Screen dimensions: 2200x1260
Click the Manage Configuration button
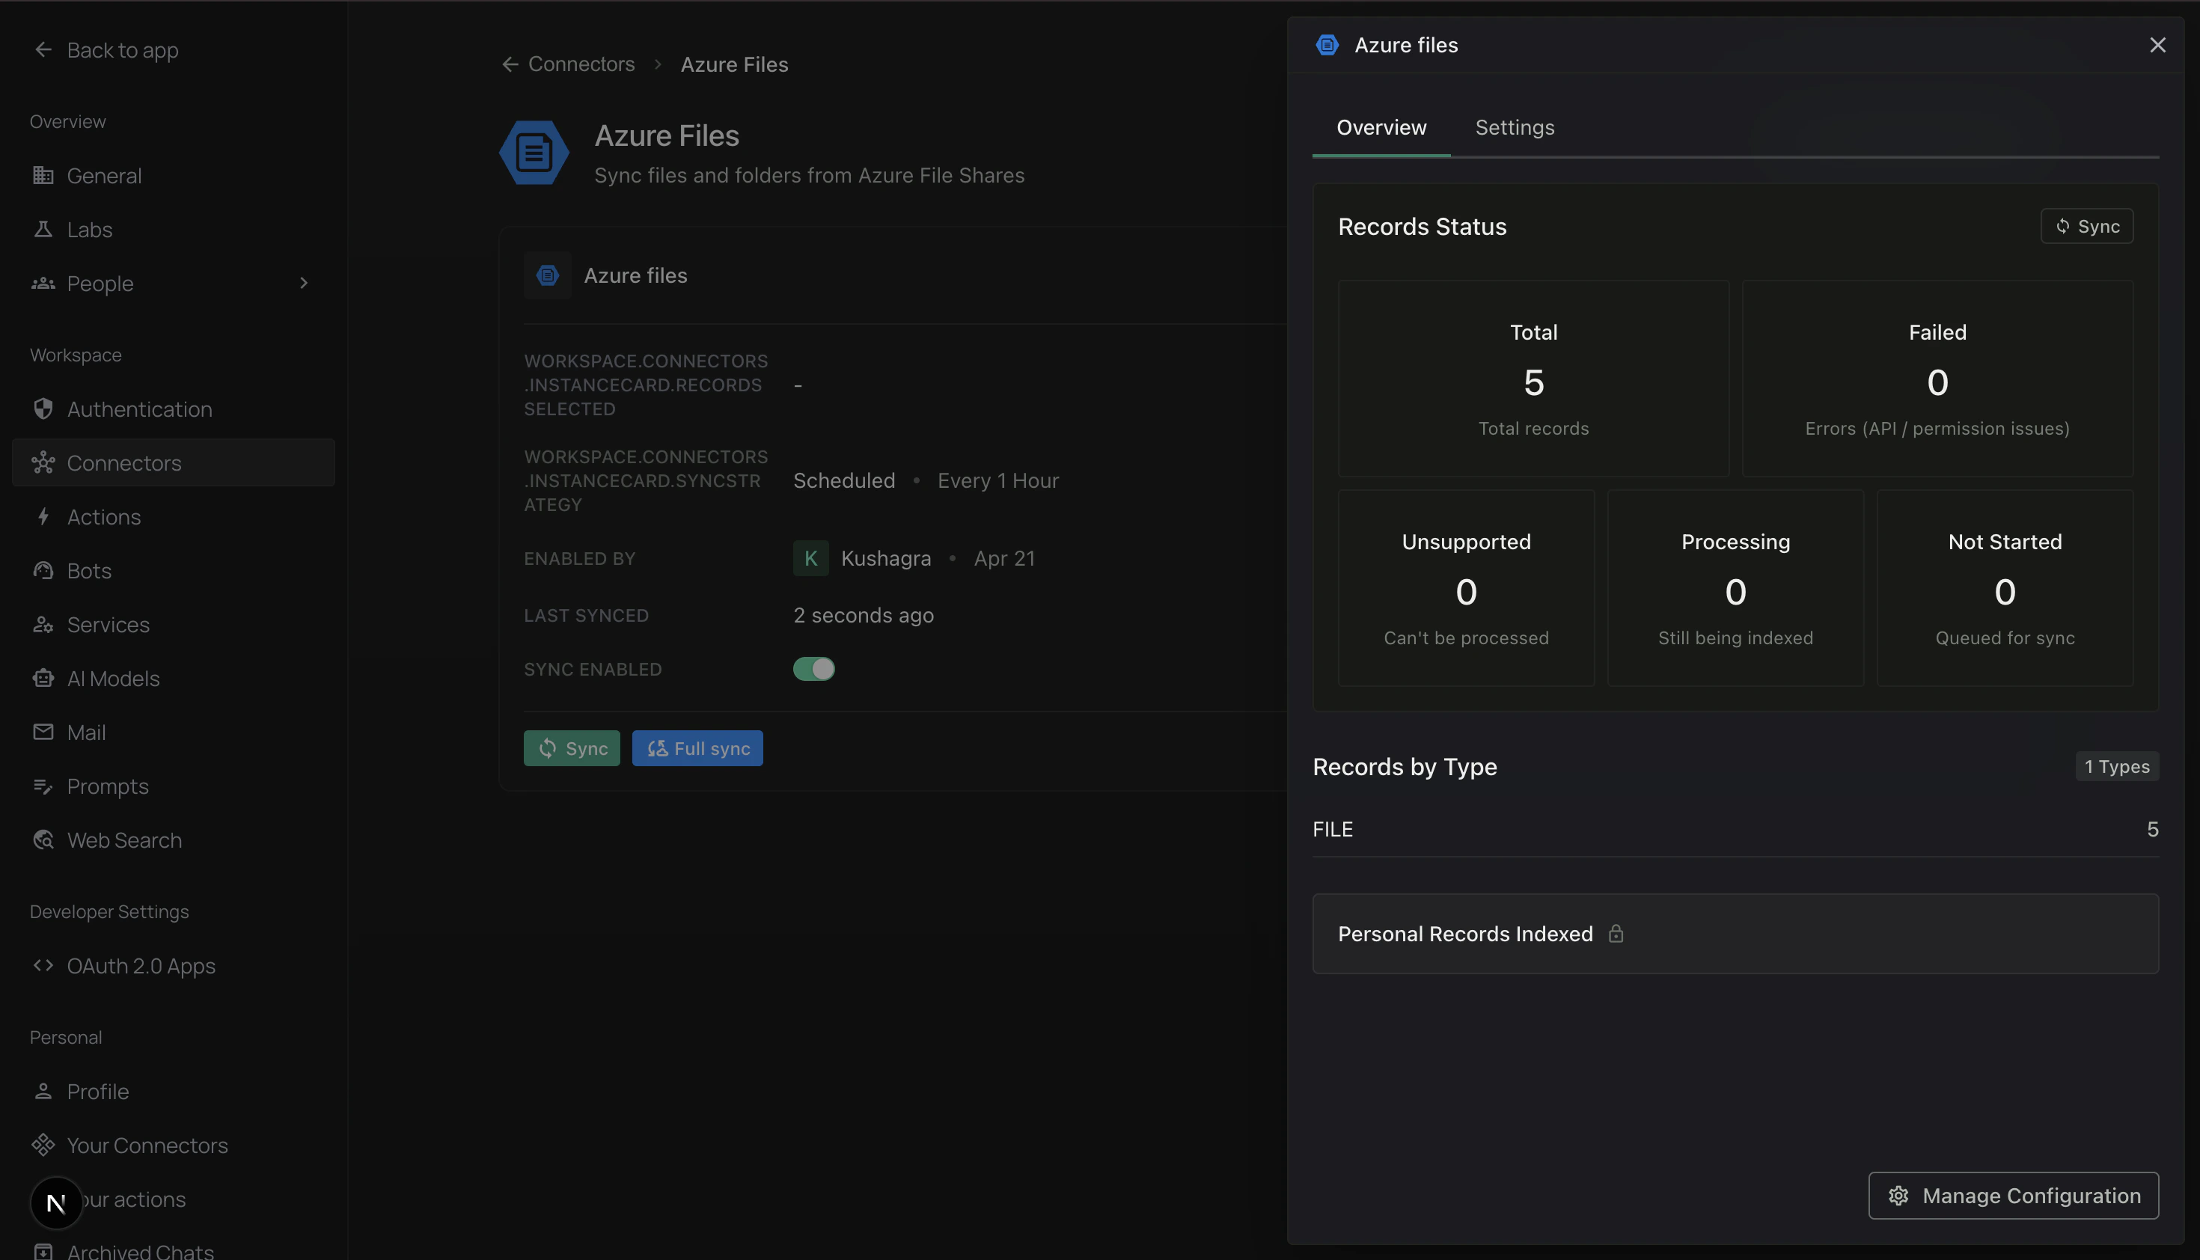click(2013, 1196)
